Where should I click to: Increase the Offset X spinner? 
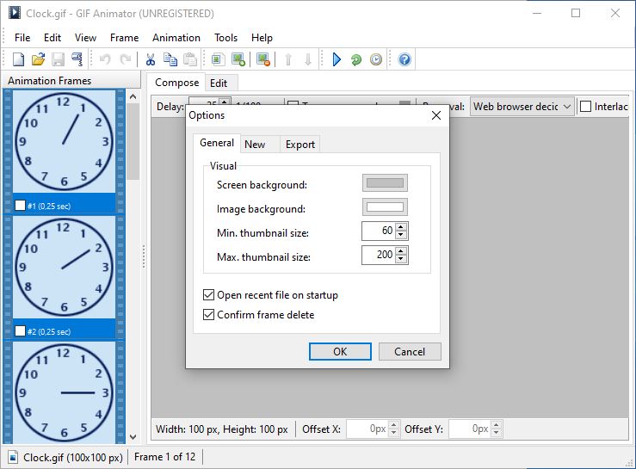click(394, 425)
